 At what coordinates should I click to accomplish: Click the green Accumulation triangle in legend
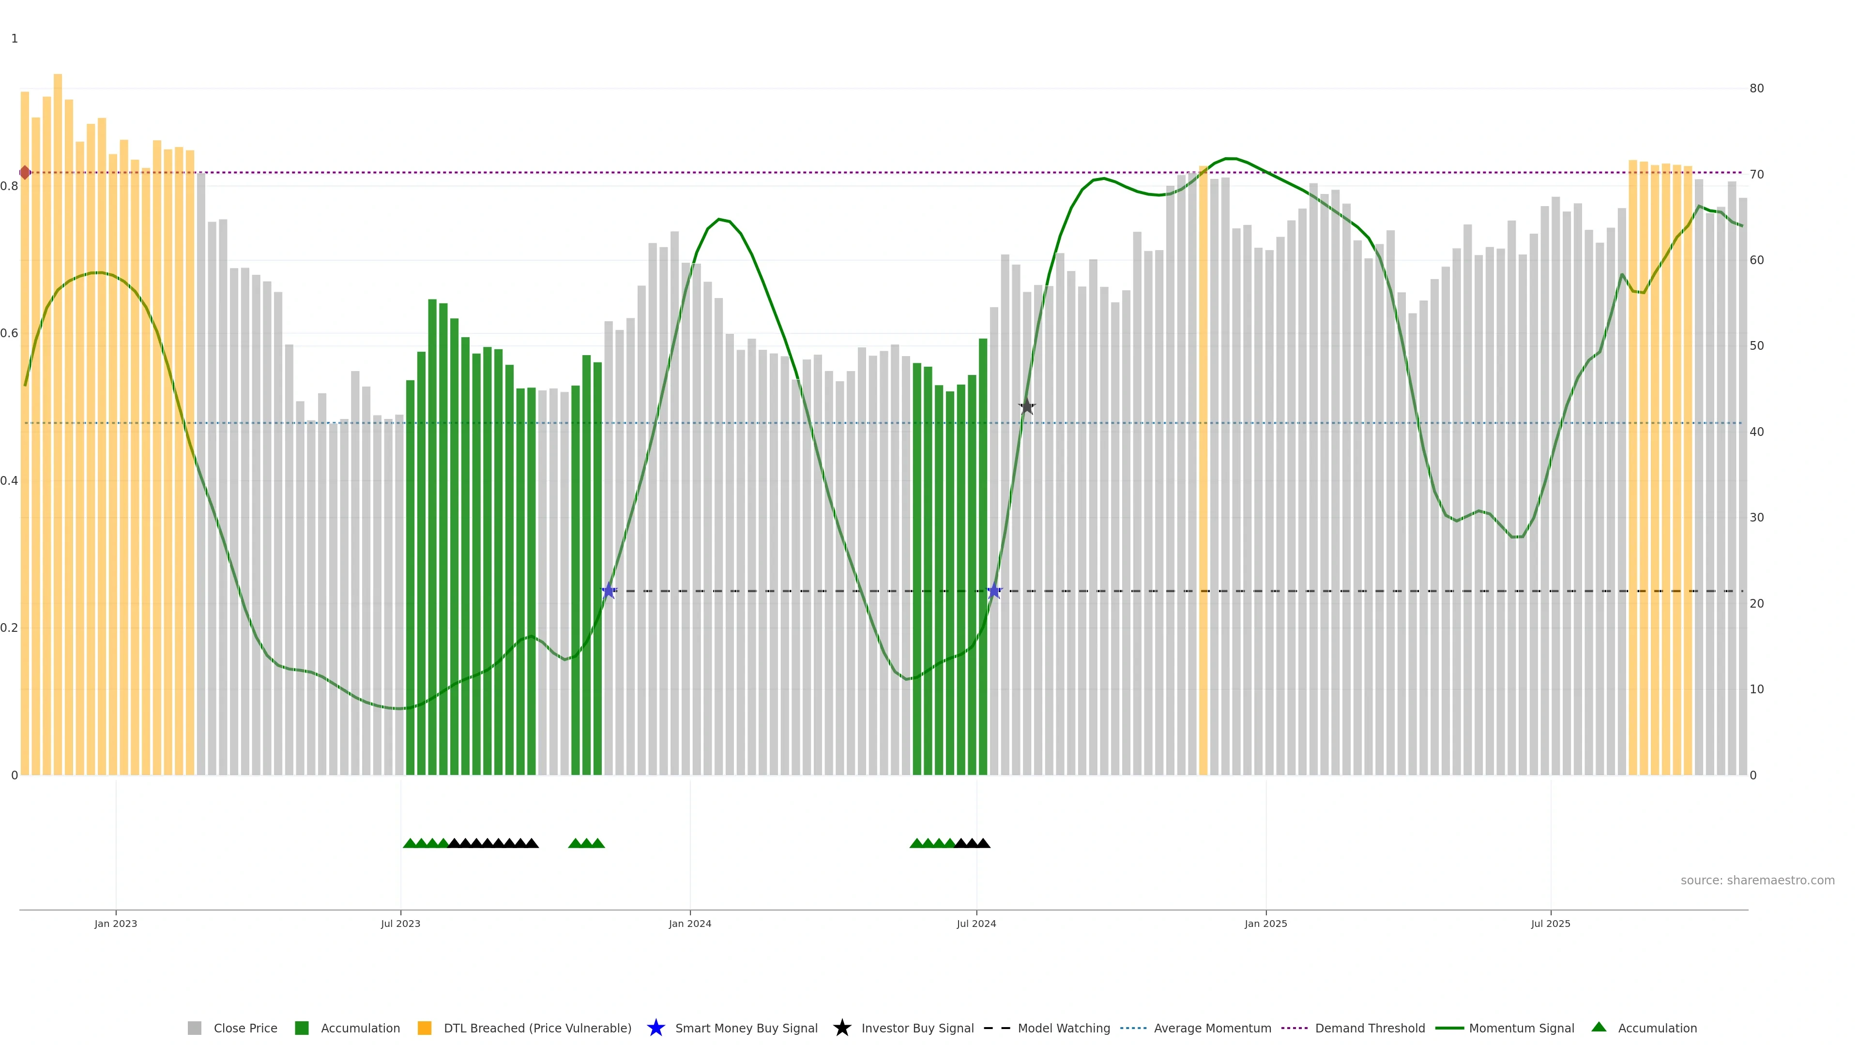click(x=1599, y=1027)
